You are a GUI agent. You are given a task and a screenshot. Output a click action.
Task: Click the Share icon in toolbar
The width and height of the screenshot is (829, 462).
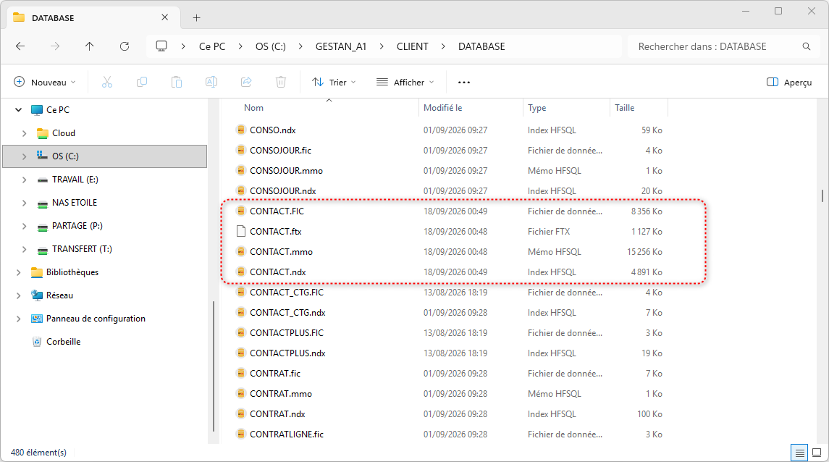click(x=246, y=82)
